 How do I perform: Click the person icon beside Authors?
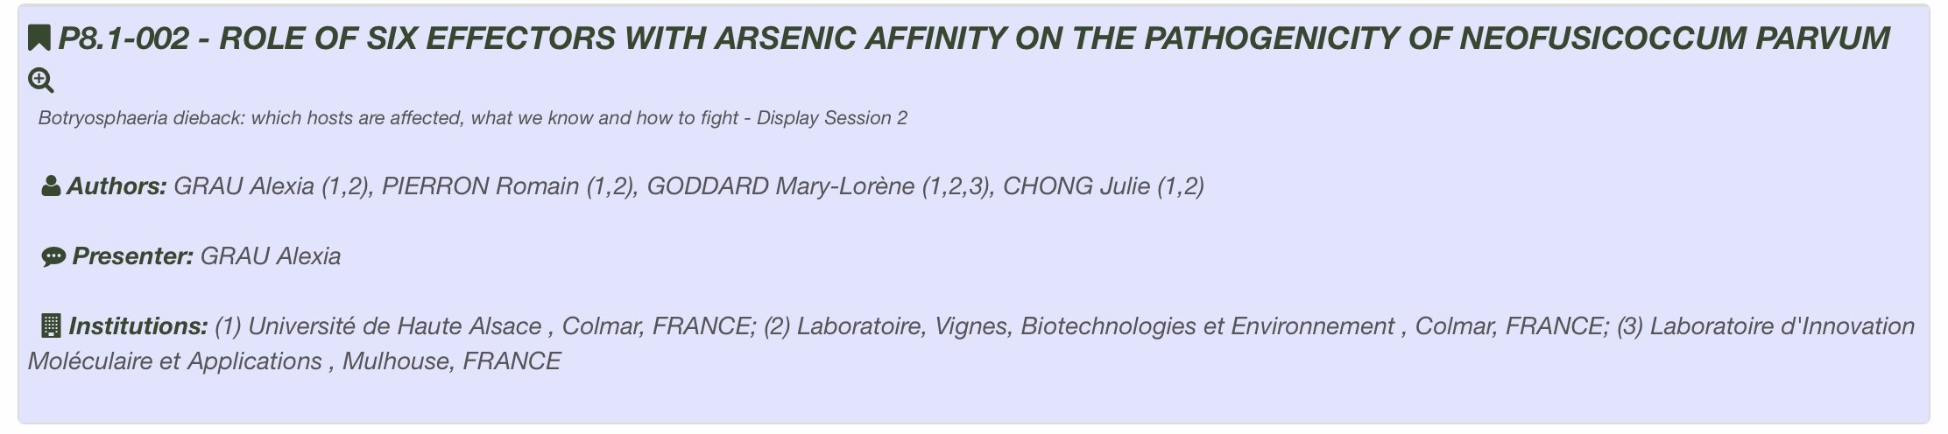click(x=51, y=186)
